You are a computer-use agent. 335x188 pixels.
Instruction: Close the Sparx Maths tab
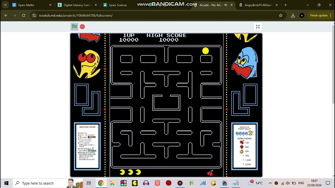50,5
